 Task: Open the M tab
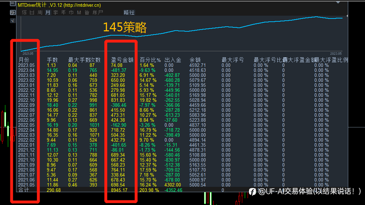click(79, 12)
